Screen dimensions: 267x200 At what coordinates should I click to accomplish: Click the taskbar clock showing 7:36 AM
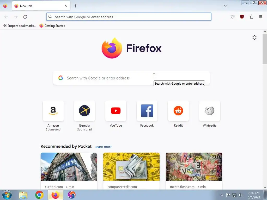(254, 195)
